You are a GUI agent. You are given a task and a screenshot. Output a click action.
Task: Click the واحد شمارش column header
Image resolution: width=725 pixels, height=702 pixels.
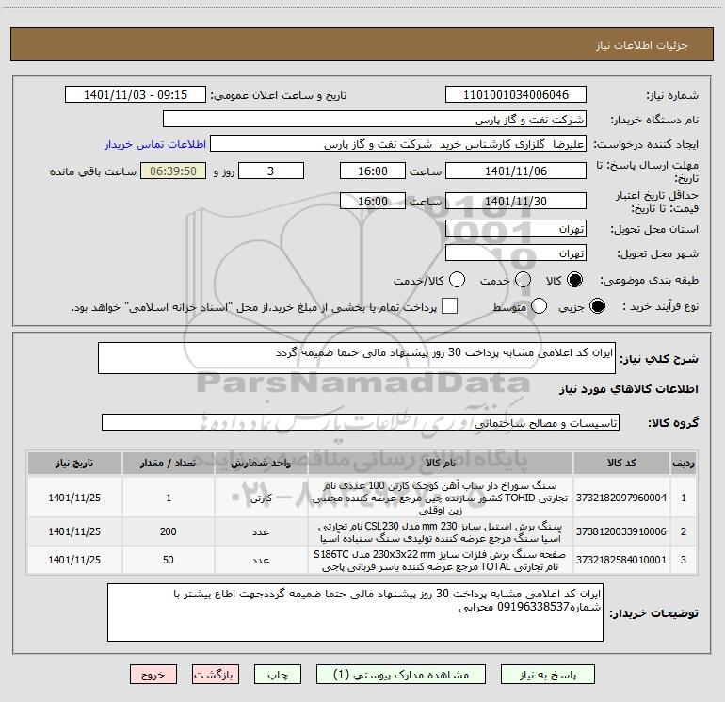click(261, 464)
